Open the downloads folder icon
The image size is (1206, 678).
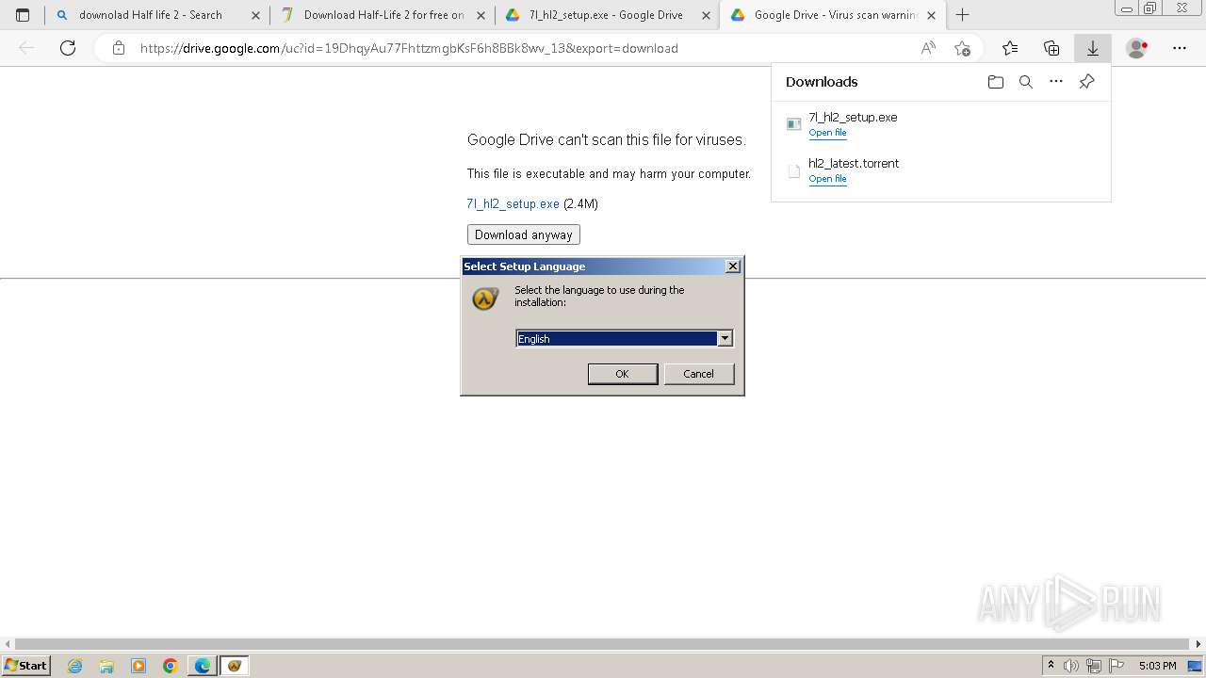pyautogui.click(x=996, y=82)
